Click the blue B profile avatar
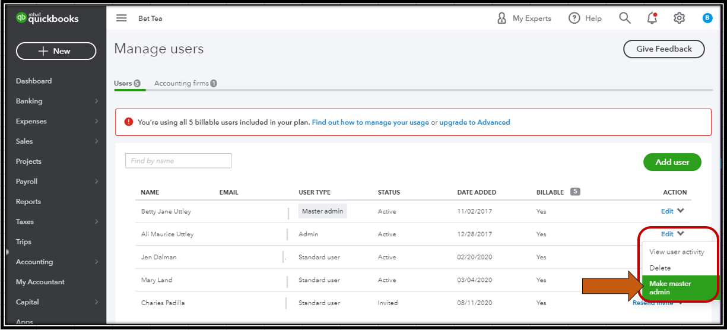The width and height of the screenshot is (727, 330). [707, 18]
